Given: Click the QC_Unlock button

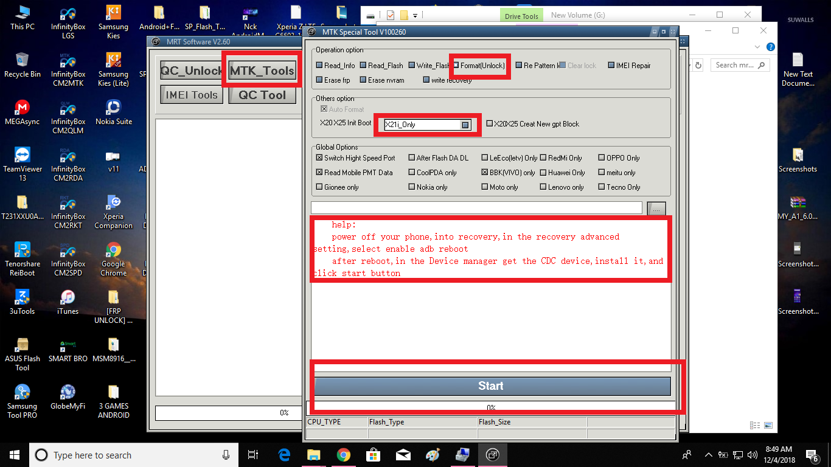Looking at the screenshot, I should pos(192,71).
